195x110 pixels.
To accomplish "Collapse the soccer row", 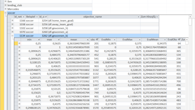I will coord(5,13).
